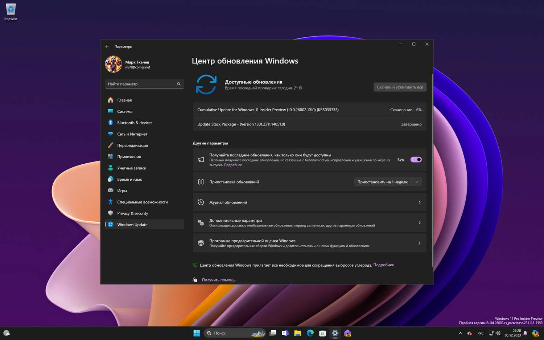The width and height of the screenshot is (544, 340).
Task: Open the pause updates duration dropdown arrow
Action: tap(417, 182)
